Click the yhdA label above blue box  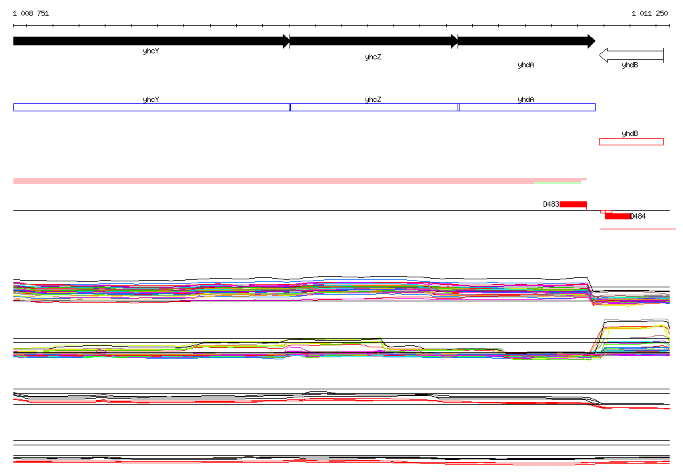pos(526,99)
